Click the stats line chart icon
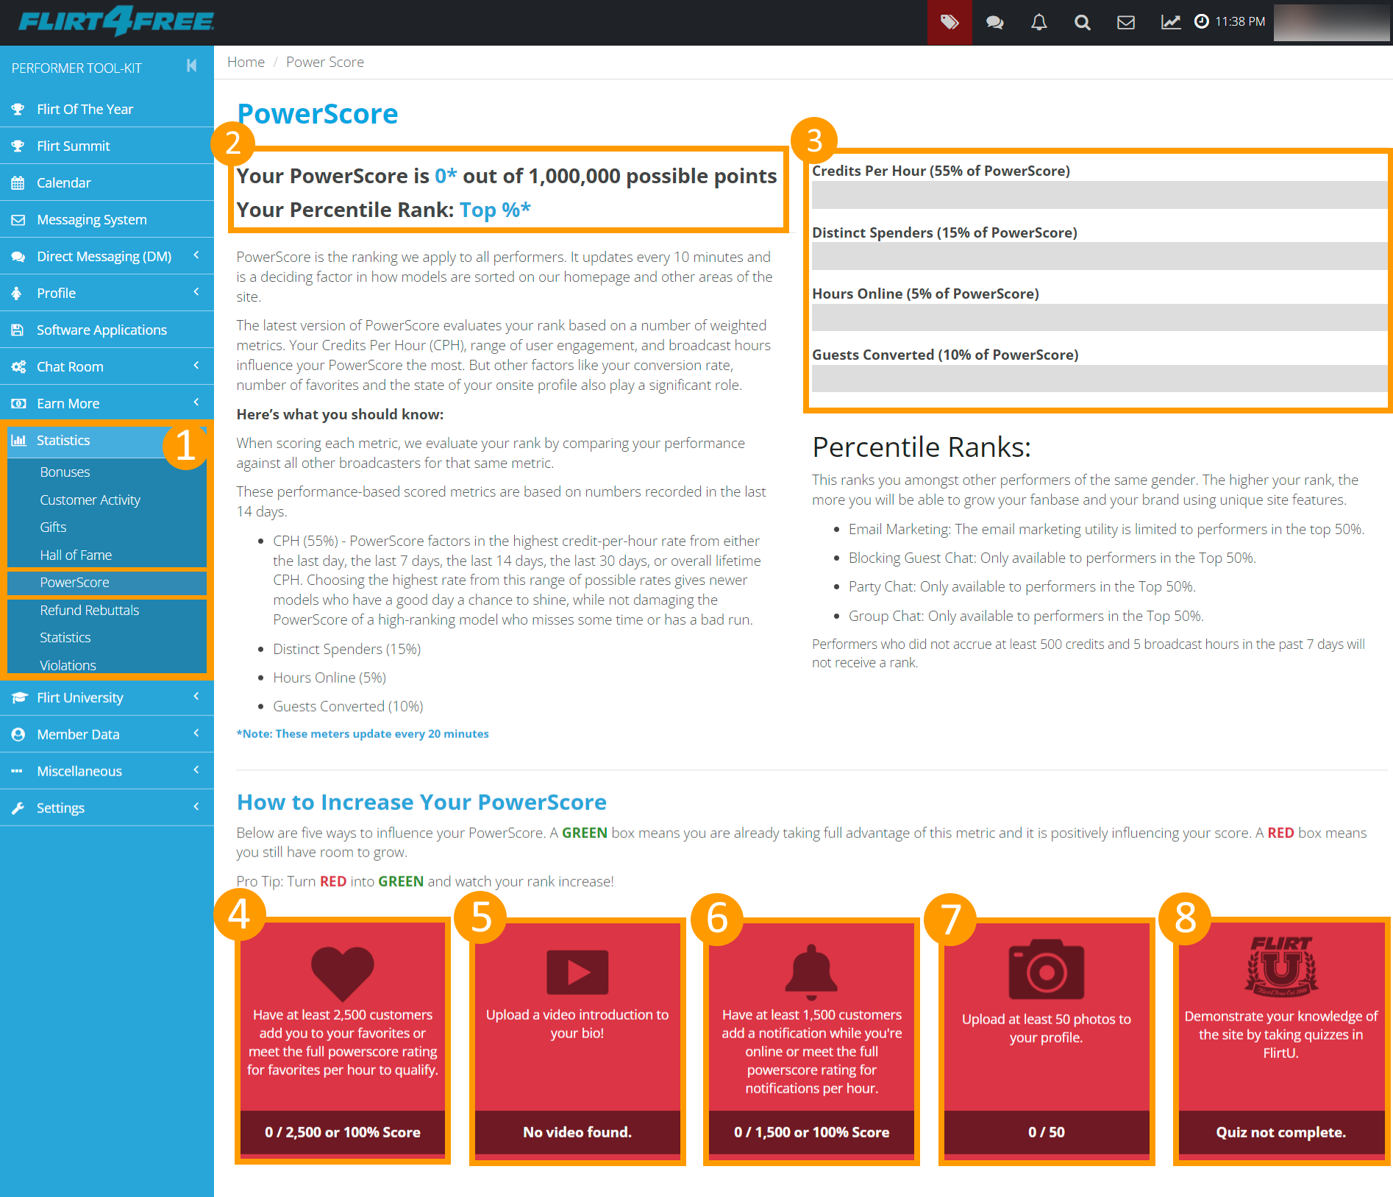 (x=1170, y=22)
